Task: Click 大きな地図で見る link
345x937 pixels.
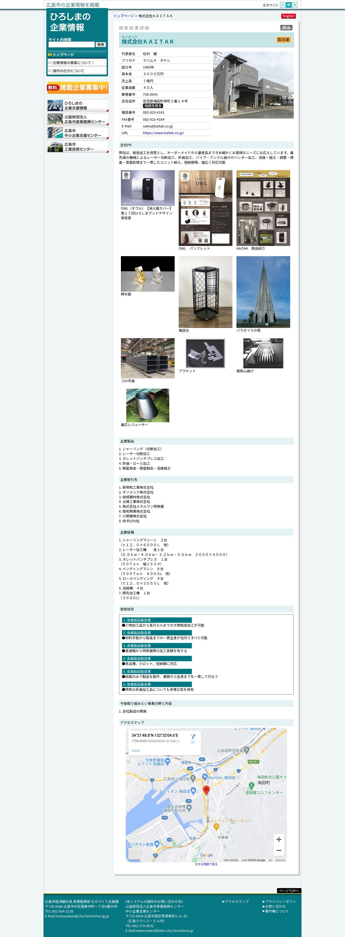Action: 206,864
